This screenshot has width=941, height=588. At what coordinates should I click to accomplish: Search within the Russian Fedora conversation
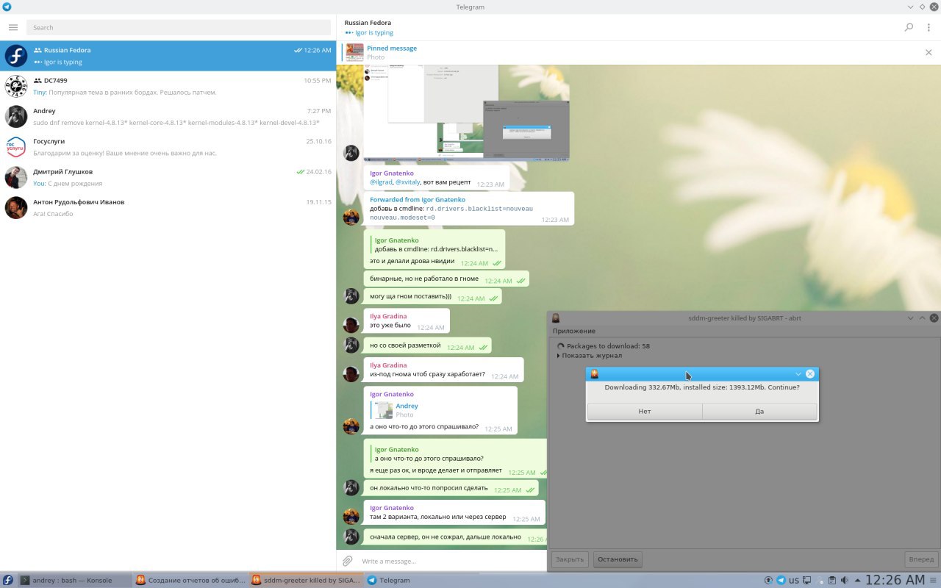click(909, 27)
